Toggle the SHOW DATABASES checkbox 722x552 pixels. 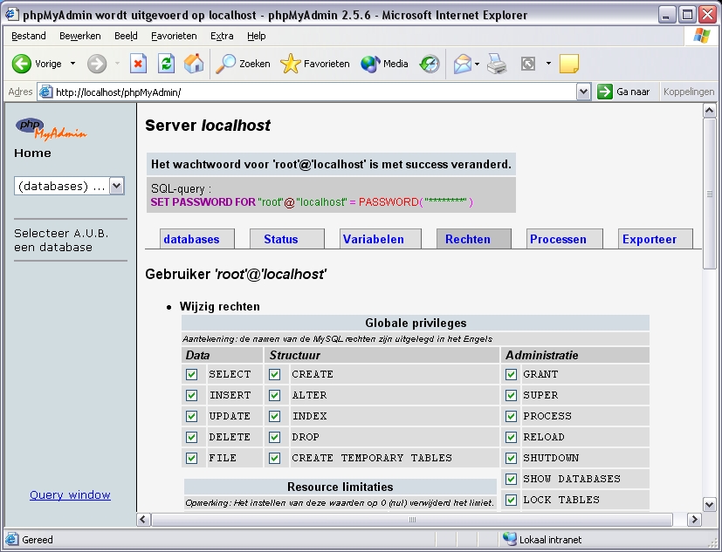[511, 479]
